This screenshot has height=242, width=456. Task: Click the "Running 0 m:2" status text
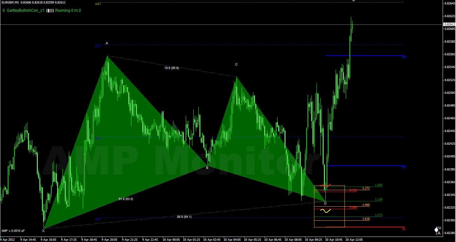point(68,10)
